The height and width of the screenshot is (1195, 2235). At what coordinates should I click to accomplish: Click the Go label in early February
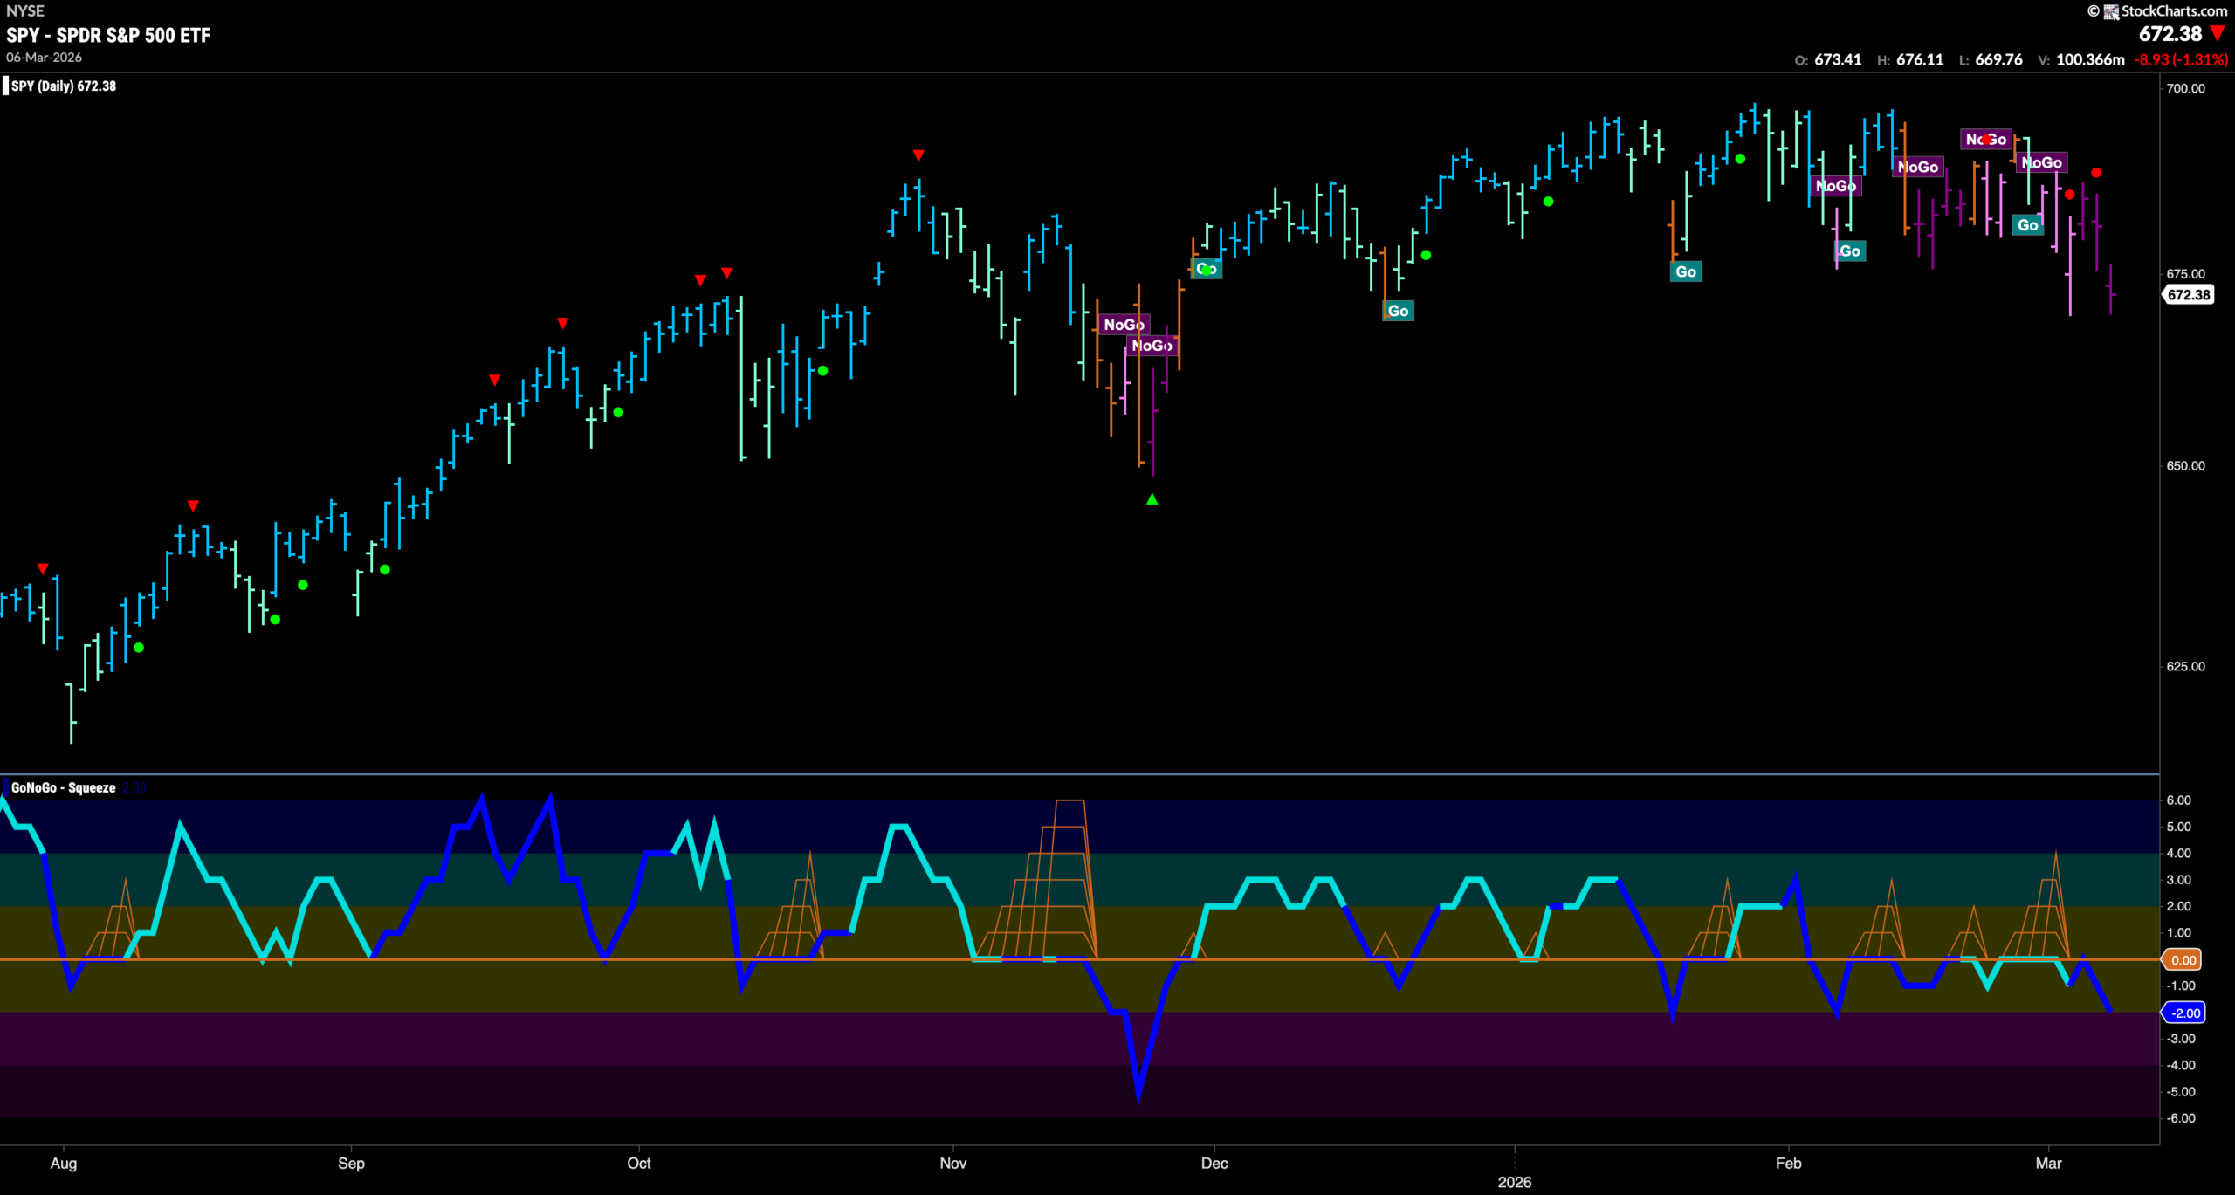(x=1849, y=251)
